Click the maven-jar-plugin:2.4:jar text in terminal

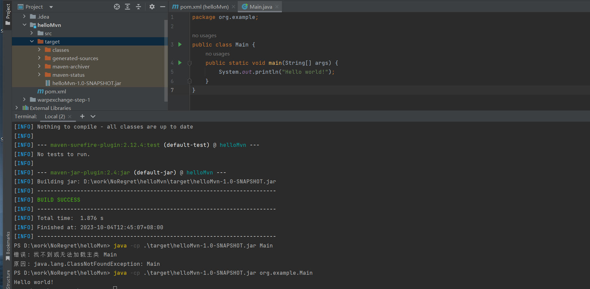tap(90, 173)
